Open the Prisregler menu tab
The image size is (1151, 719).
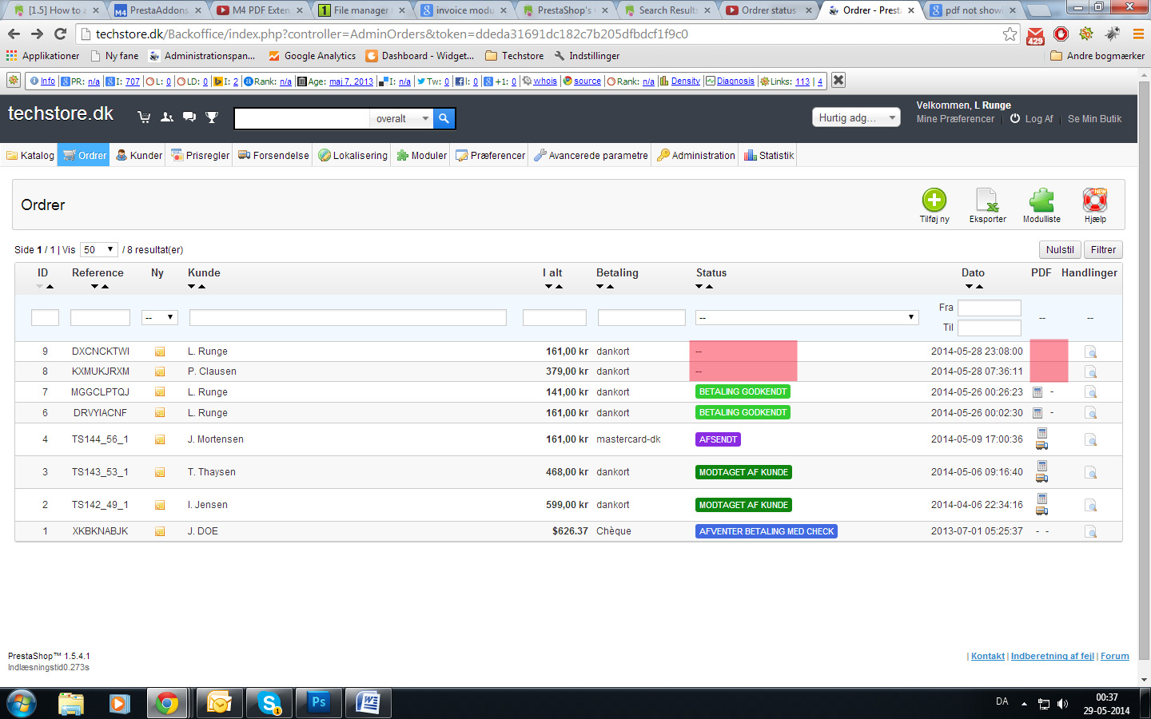coord(200,155)
